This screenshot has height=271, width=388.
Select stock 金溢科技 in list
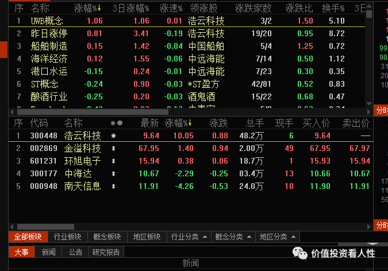tap(190, 148)
